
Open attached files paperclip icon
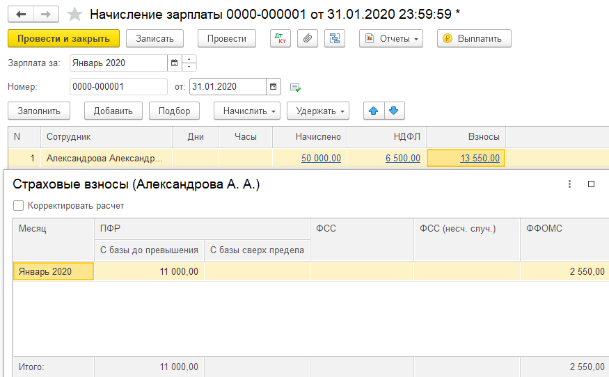(308, 38)
